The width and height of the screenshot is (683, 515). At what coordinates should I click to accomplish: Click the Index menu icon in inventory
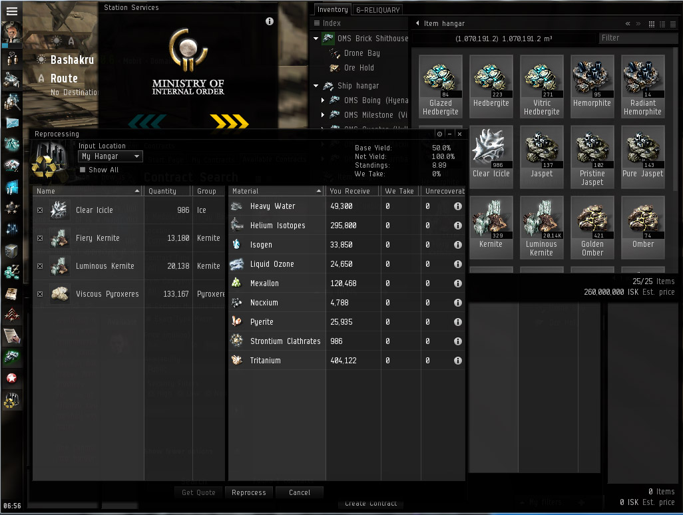point(317,23)
